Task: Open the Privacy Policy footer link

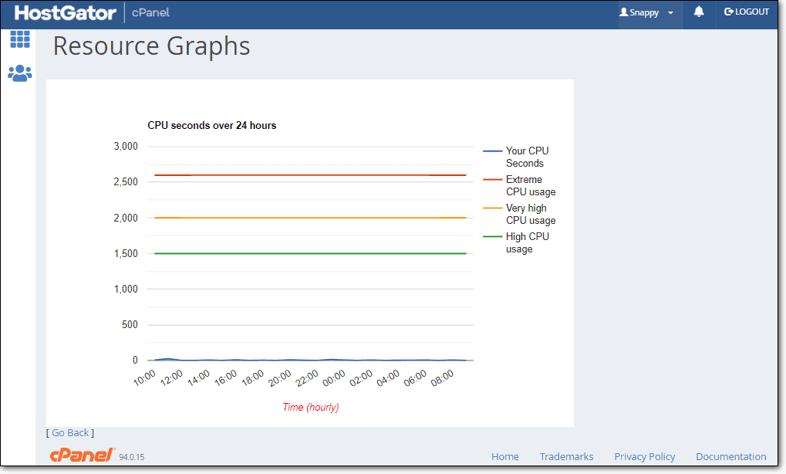Action: 645,456
